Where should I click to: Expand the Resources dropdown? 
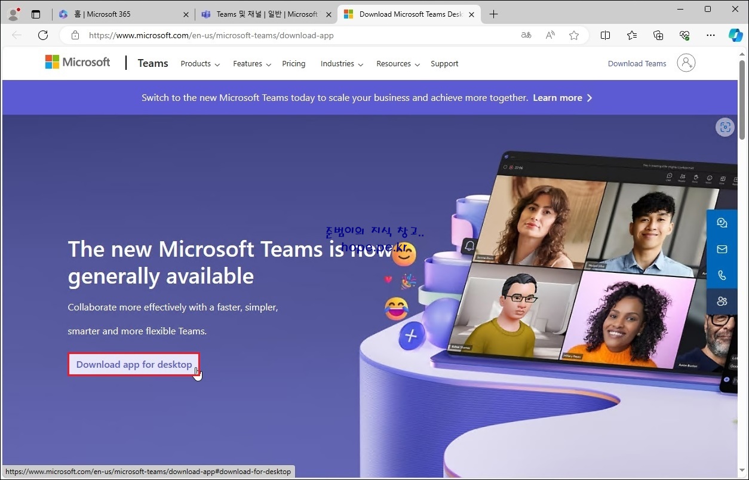pyautogui.click(x=398, y=64)
